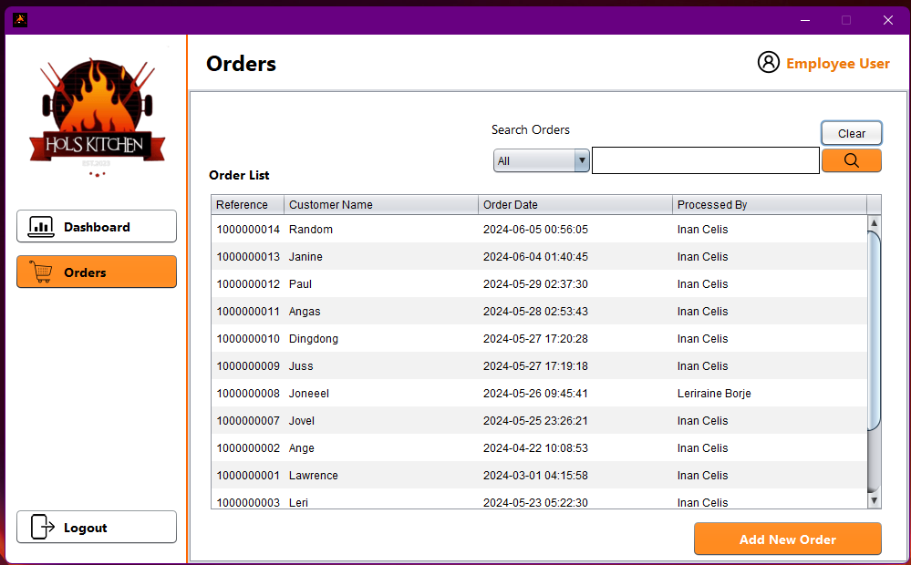This screenshot has height=565, width=911.
Task: Open the All search filter dropdown
Action: pyautogui.click(x=542, y=161)
